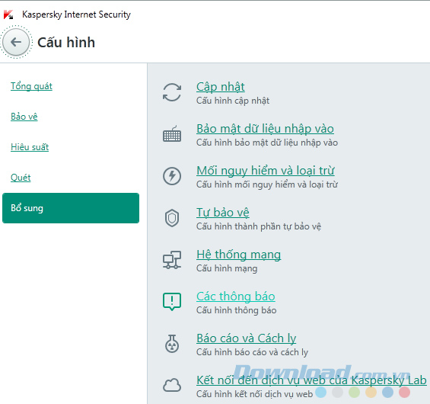This screenshot has width=430, height=404.
Task: Click the Cấu hình cập nhật description
Action: point(233,101)
